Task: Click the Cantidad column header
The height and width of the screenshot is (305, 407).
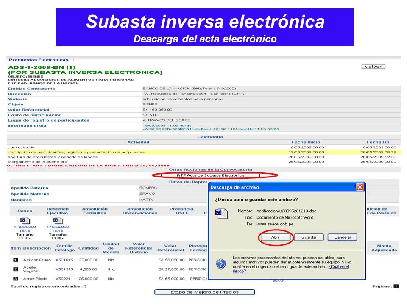Action: [89, 248]
